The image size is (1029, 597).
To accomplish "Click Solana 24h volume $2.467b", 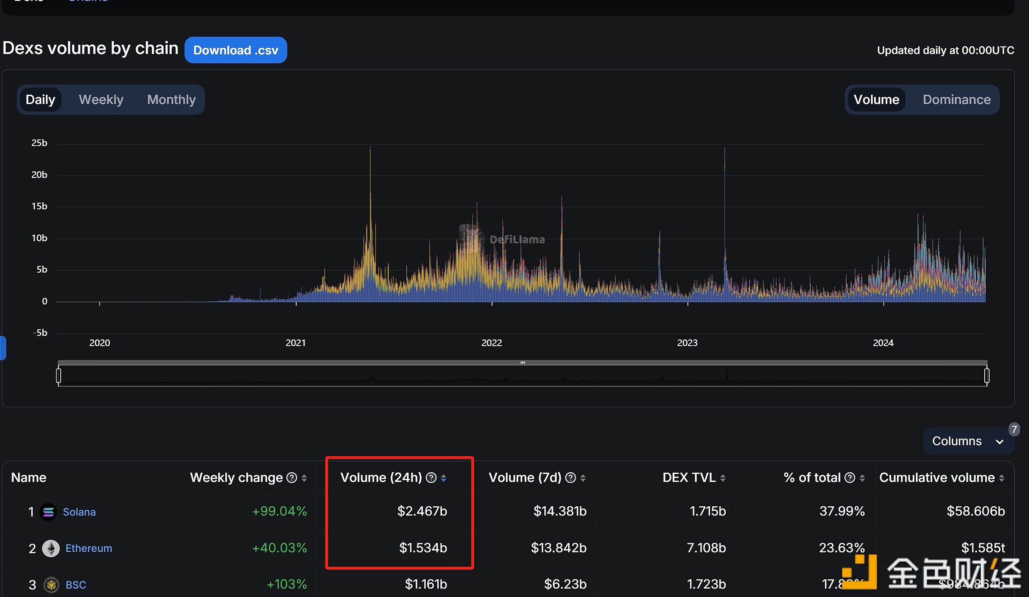I will (x=422, y=511).
